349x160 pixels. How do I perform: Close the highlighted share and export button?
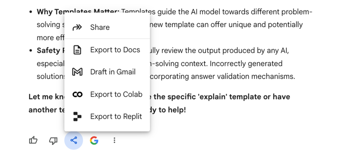[74, 140]
